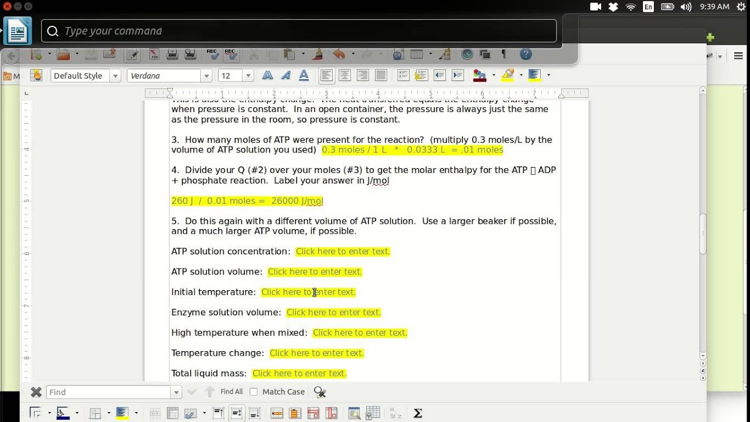Viewport: 750px width, 422px height.
Task: Click the 'Type your command' HUD search field
Action: pyautogui.click(x=299, y=31)
